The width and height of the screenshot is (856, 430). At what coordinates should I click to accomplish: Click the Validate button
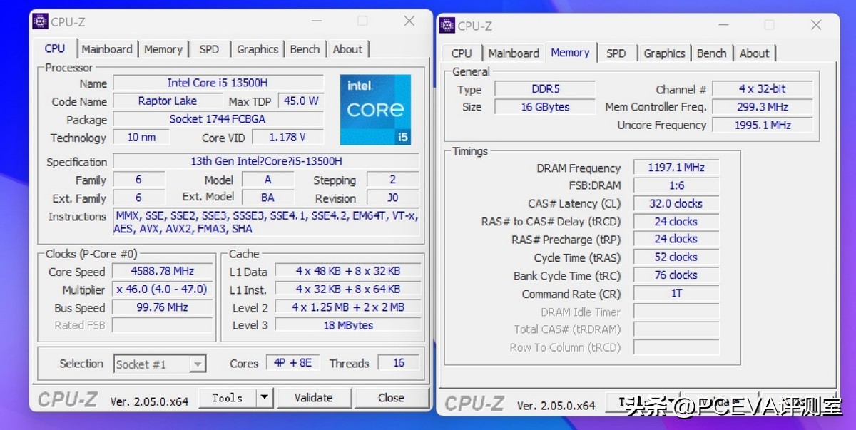pyautogui.click(x=314, y=397)
